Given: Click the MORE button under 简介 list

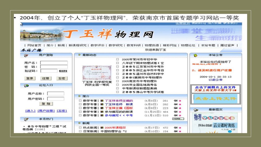Looking at the screenshot, I should point(178,119).
